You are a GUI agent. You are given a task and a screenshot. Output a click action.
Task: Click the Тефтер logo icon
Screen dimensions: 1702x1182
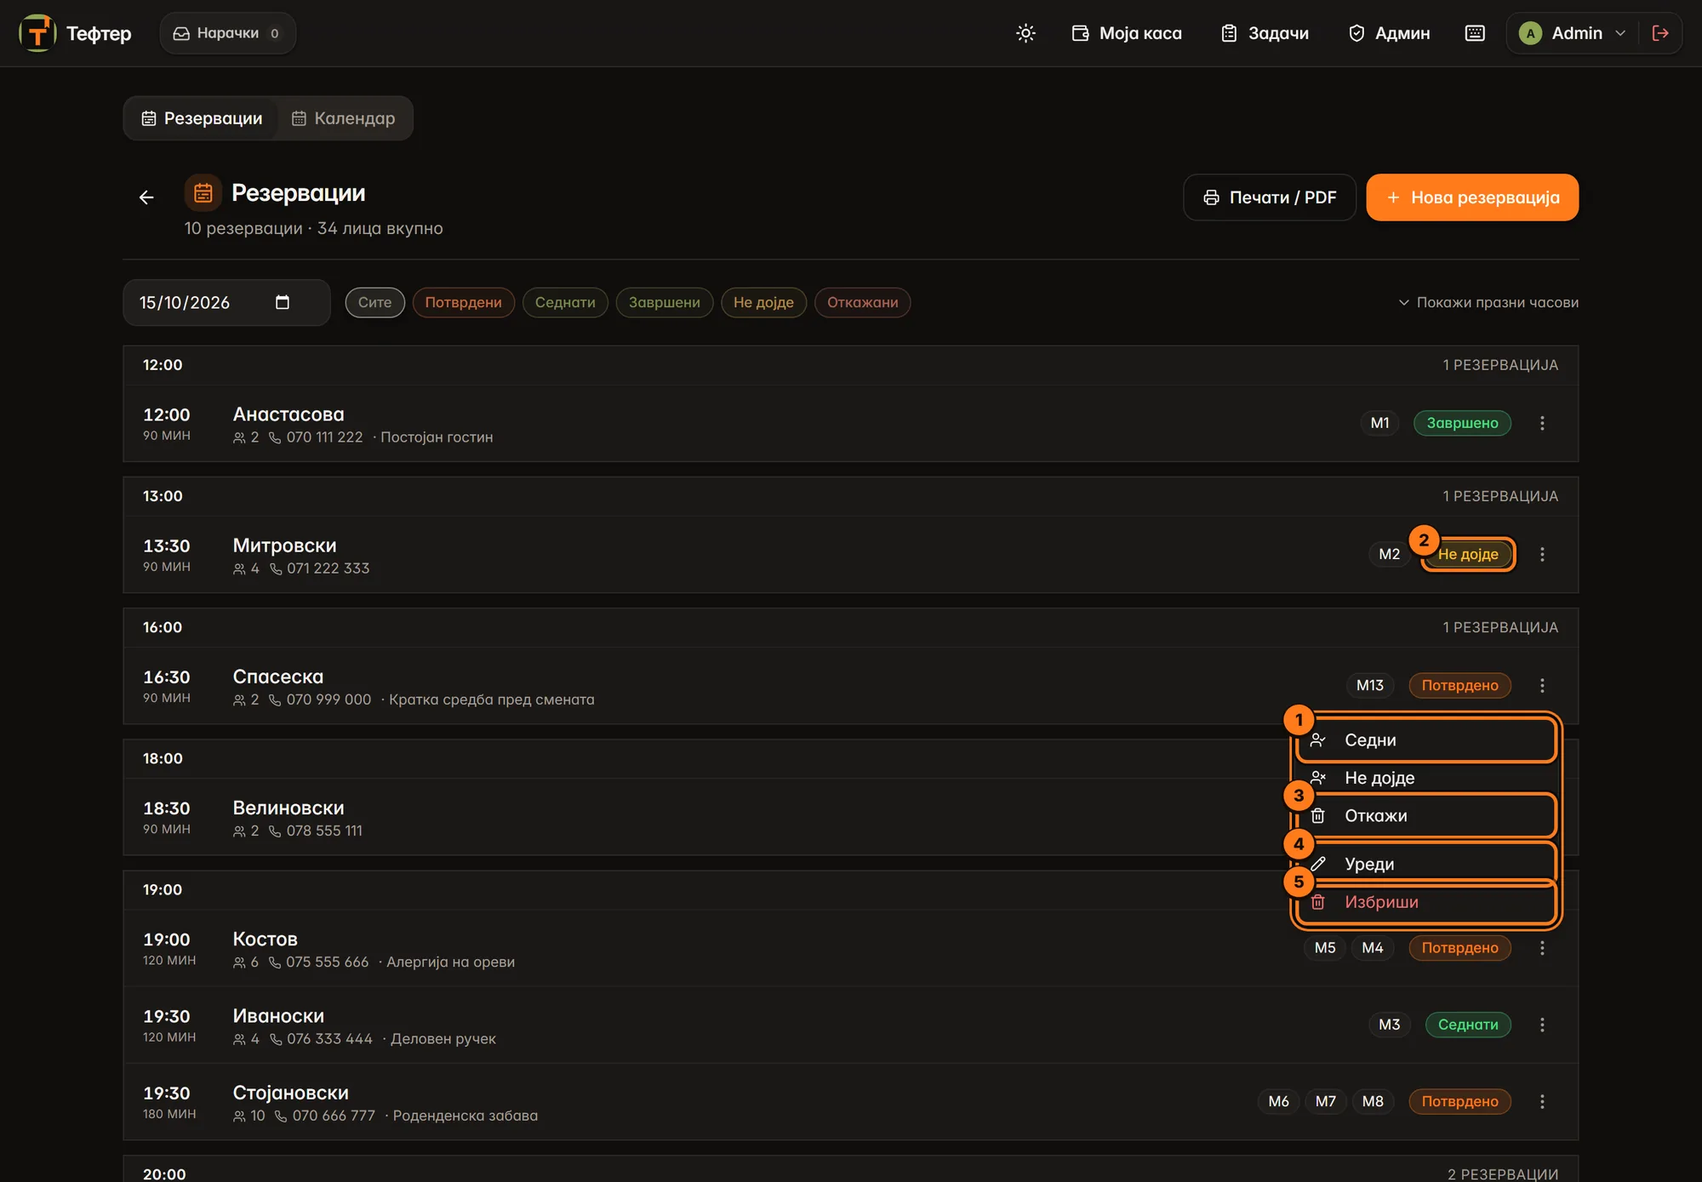point(37,33)
